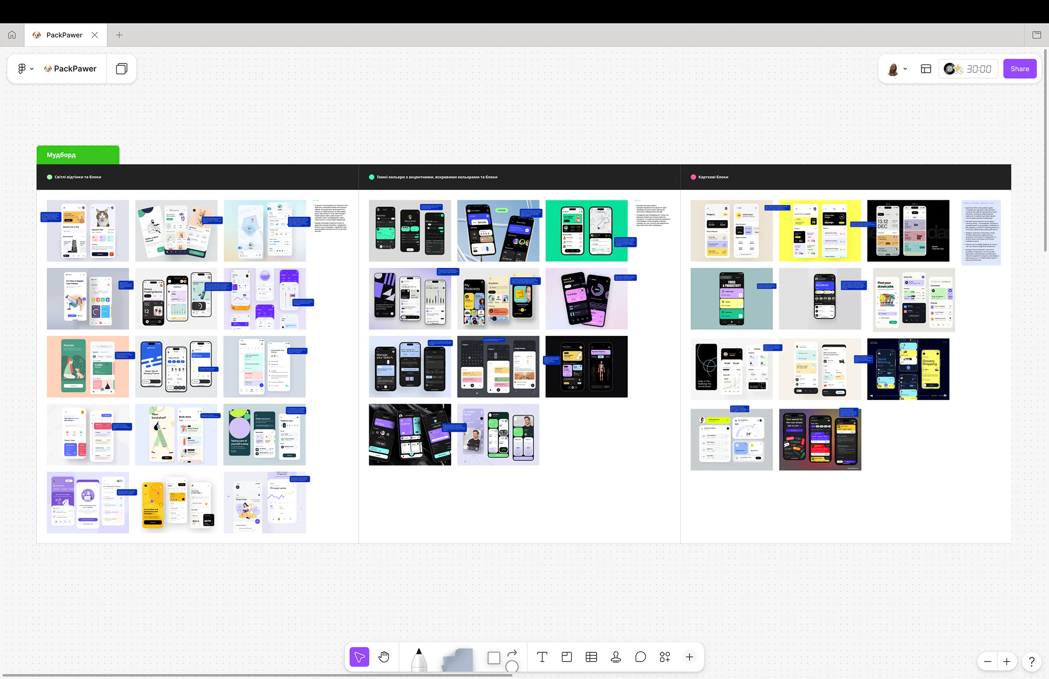
Task: Click the PackPawer file name in toolbar
Action: click(70, 69)
